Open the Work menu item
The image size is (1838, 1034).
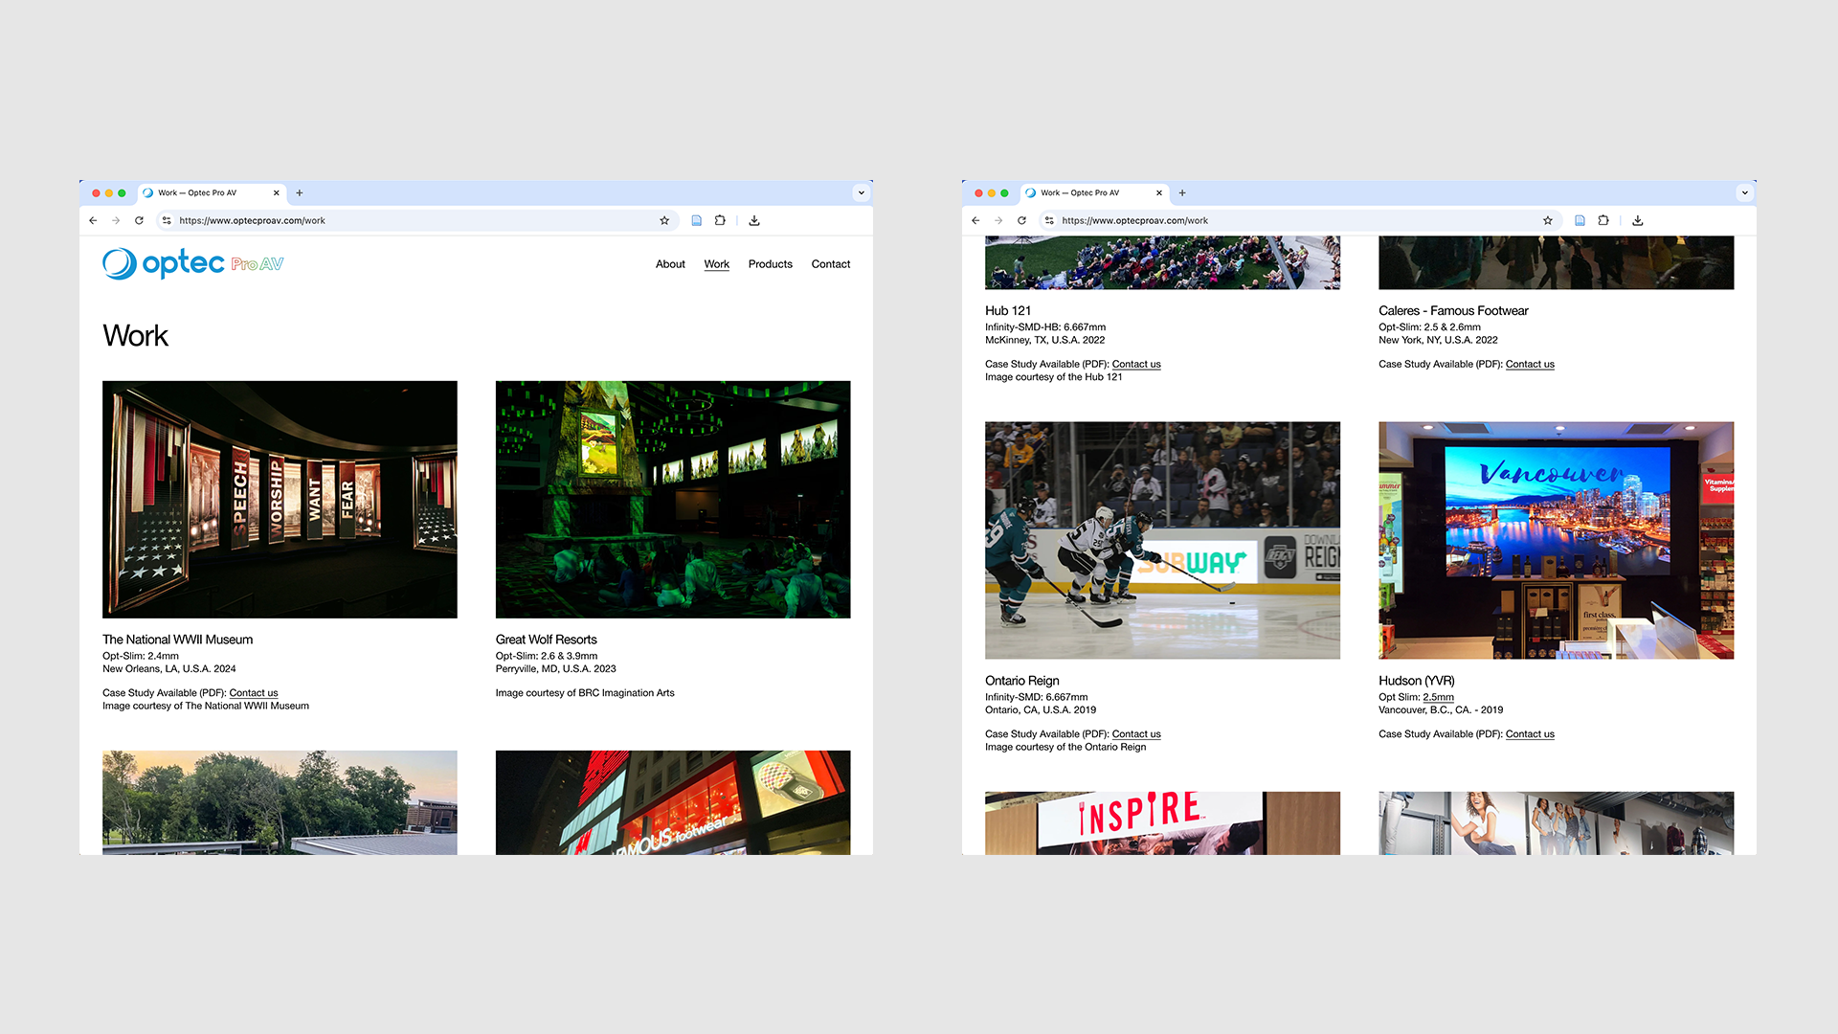coord(717,264)
